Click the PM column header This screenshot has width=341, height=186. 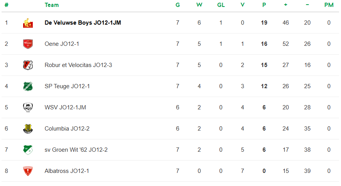click(x=329, y=5)
